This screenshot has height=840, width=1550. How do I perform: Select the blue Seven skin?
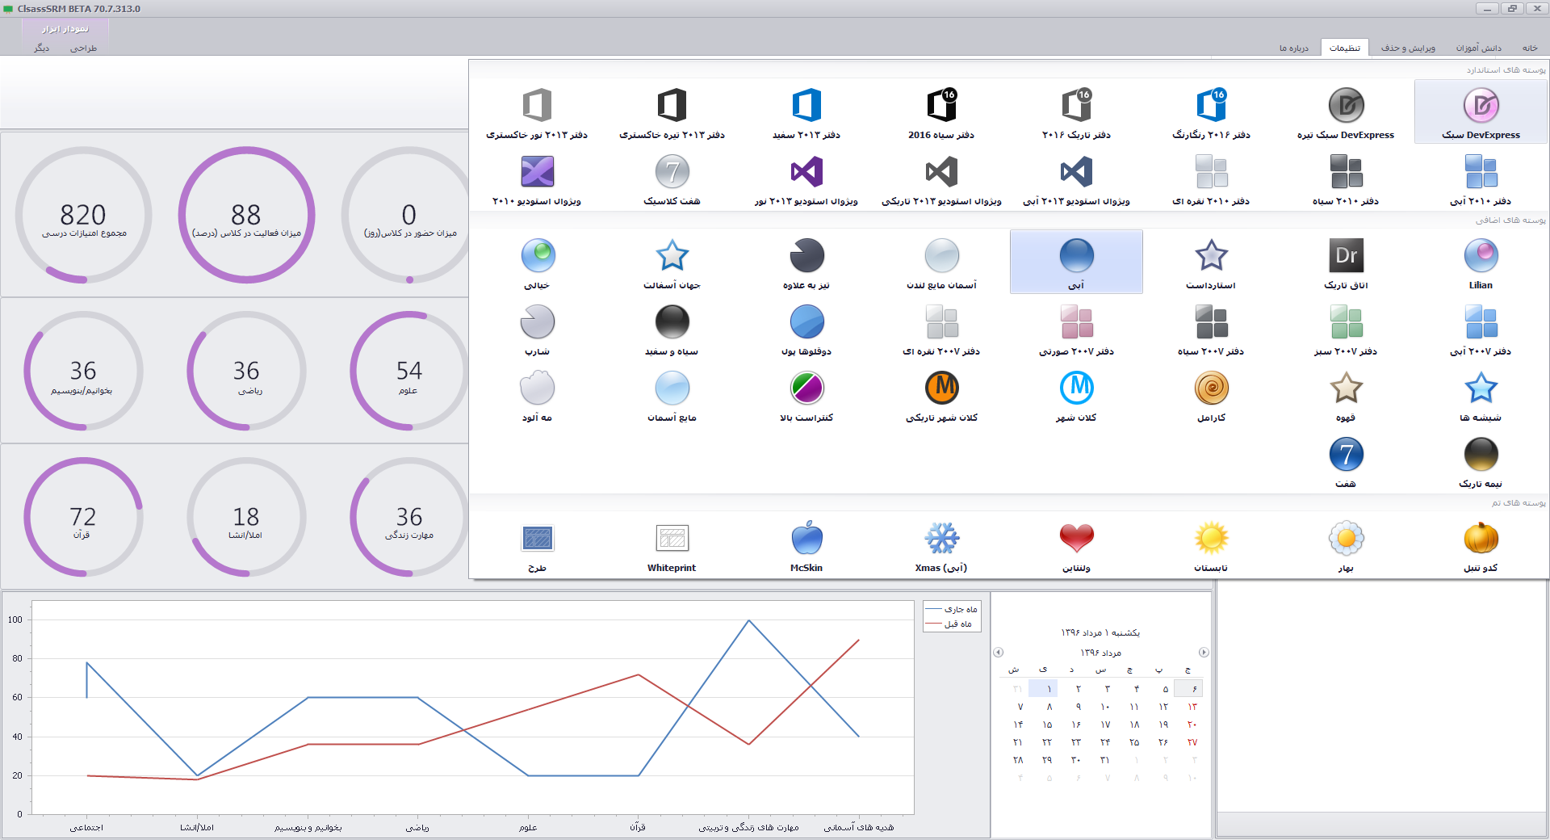(x=1346, y=461)
